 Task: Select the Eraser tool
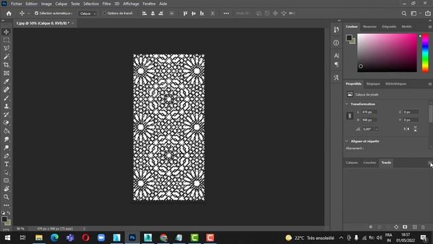point(6,123)
